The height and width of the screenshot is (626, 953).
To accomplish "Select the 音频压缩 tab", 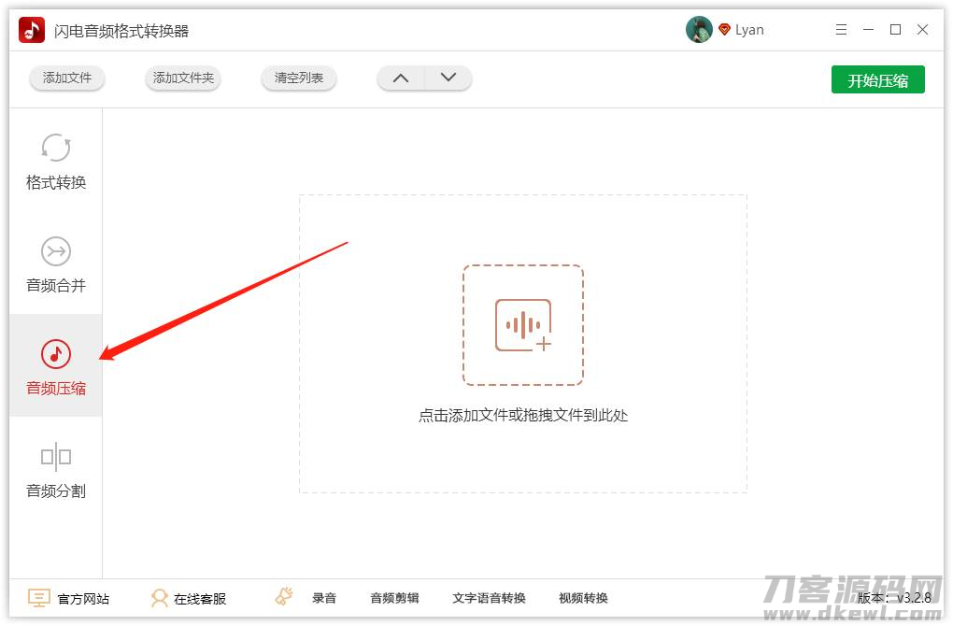I will click(x=56, y=366).
